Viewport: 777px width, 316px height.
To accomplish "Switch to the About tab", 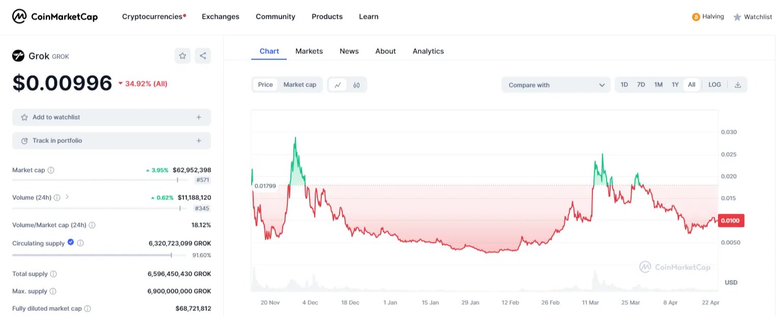I will (385, 51).
